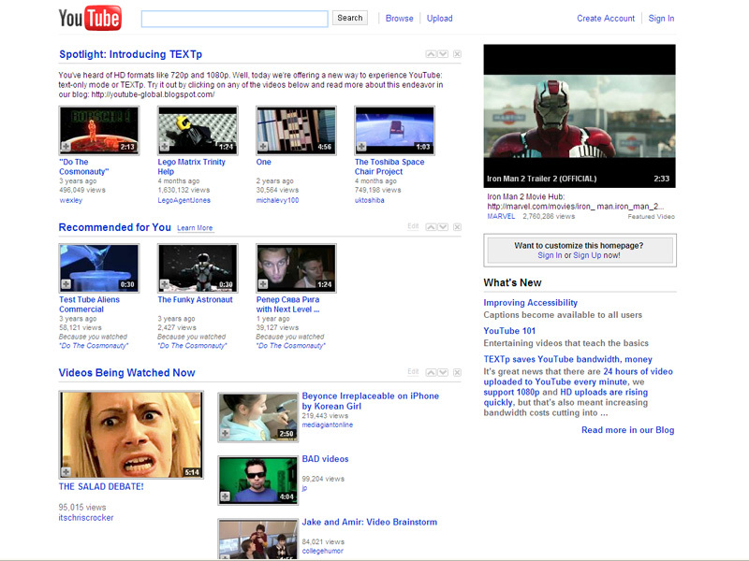Close Videos Being Watched Now module
The width and height of the screenshot is (749, 561).
point(457,372)
